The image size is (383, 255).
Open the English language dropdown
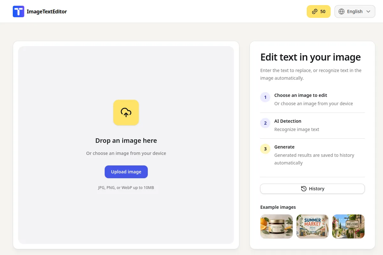pyautogui.click(x=355, y=11)
